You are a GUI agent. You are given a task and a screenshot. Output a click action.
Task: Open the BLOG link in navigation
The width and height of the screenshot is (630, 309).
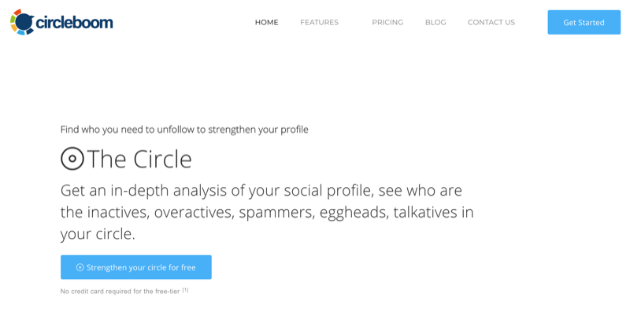(x=435, y=23)
